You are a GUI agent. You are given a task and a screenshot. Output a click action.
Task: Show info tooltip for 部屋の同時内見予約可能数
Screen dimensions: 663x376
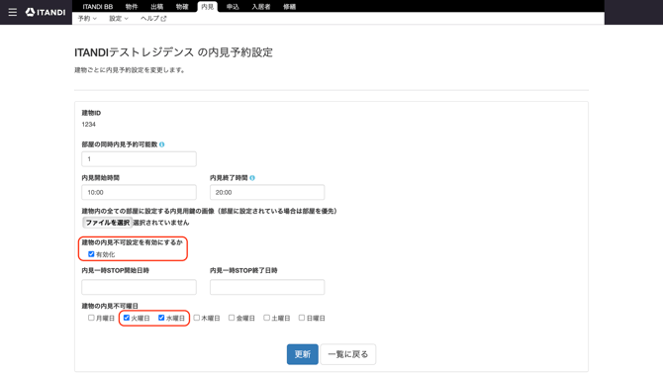coord(162,144)
